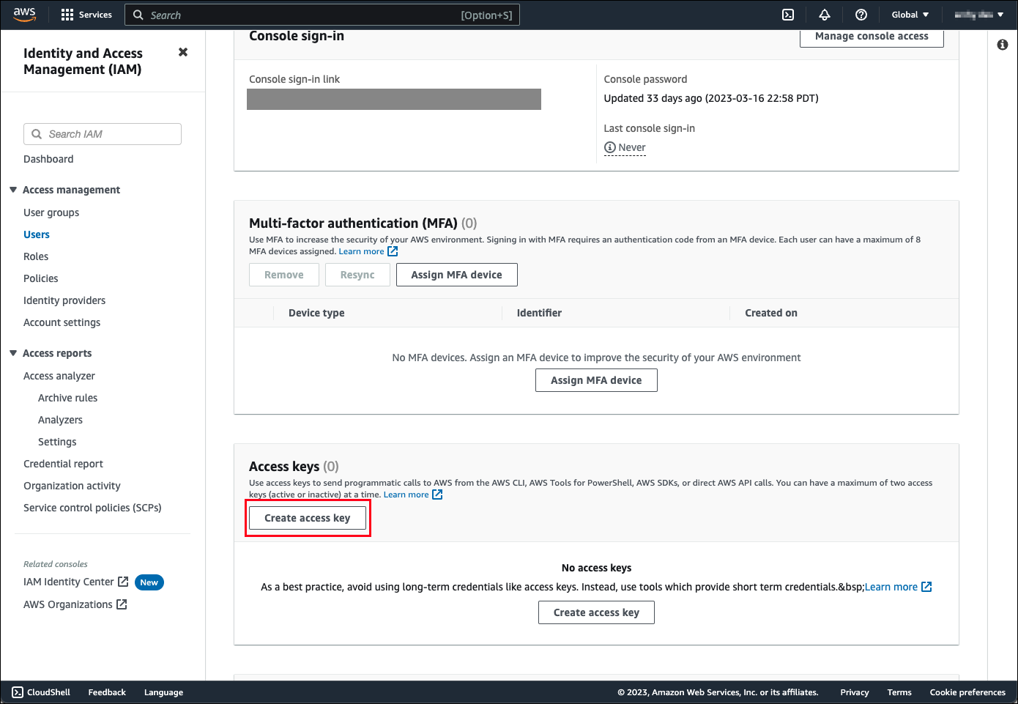Image resolution: width=1018 pixels, height=704 pixels.
Task: Click Manage console access button
Action: click(x=872, y=37)
